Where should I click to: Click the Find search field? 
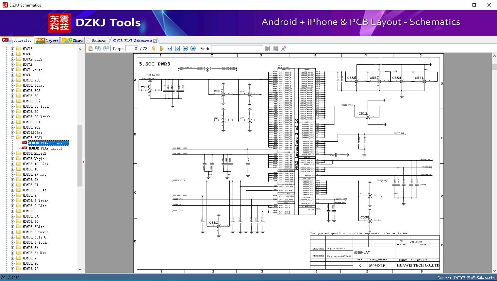pos(237,48)
